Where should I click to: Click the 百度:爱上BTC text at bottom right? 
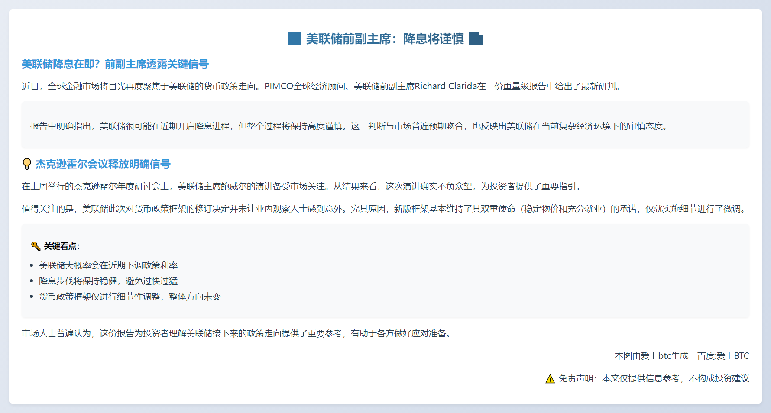(x=723, y=356)
